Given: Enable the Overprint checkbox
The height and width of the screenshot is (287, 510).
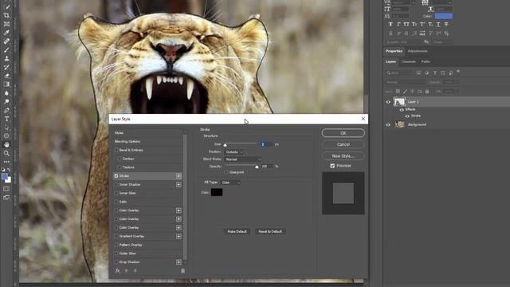Looking at the screenshot, I should [x=226, y=172].
